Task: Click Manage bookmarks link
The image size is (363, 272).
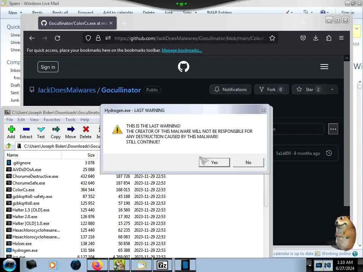Action: [182, 50]
